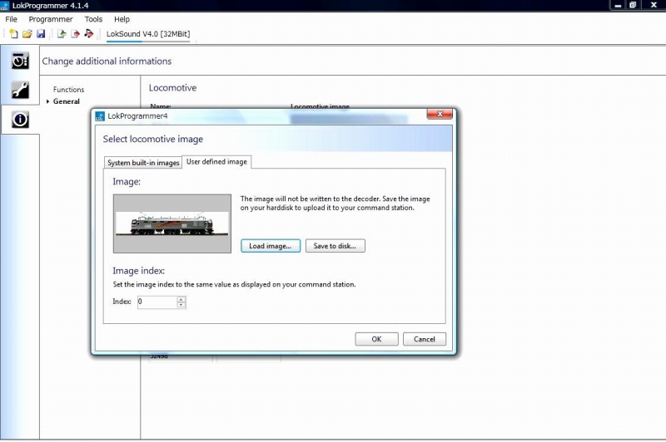The width and height of the screenshot is (666, 442).
Task: Click the arrow beside General
Action: tap(48, 101)
